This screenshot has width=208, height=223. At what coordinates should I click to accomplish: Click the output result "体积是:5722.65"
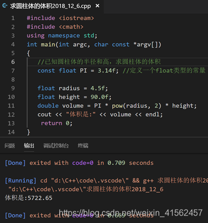click(x=29, y=198)
